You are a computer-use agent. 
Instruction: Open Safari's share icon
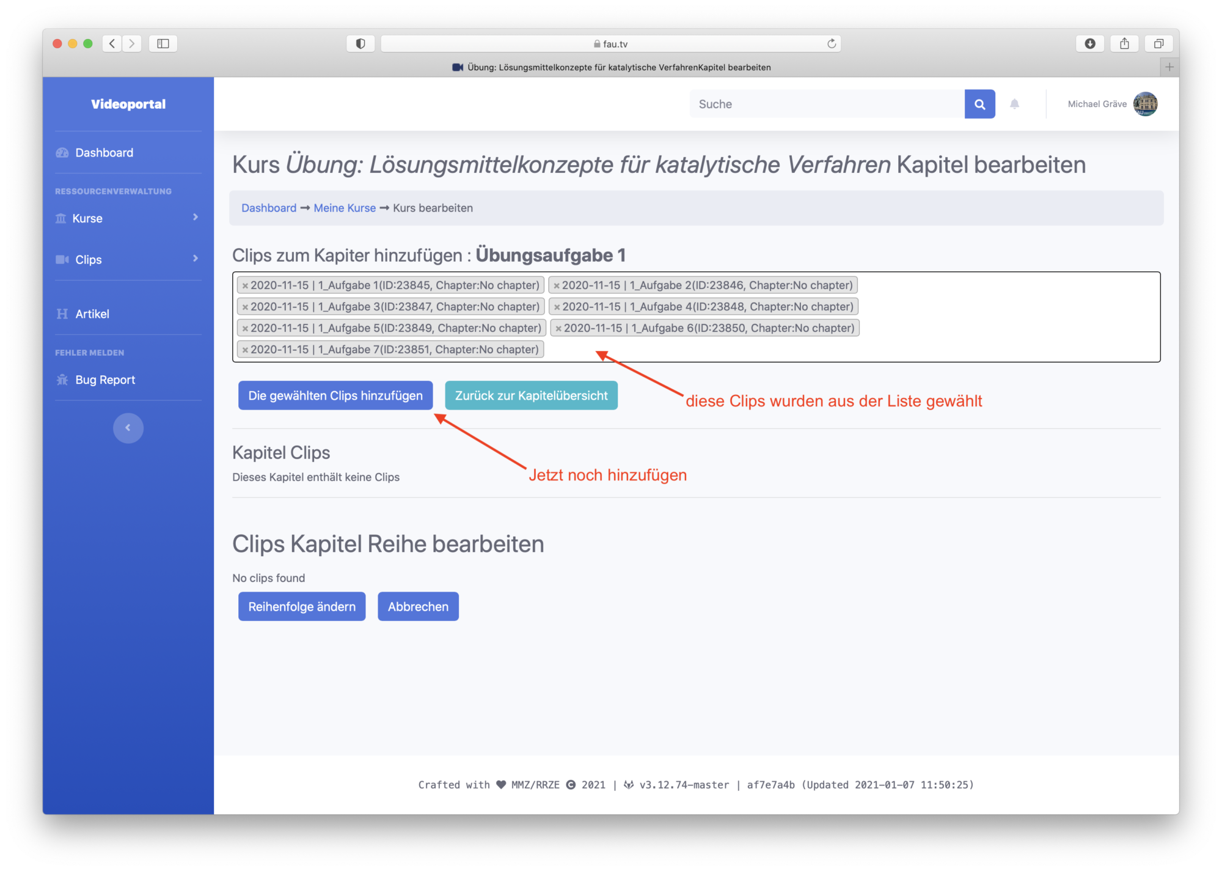tap(1124, 43)
